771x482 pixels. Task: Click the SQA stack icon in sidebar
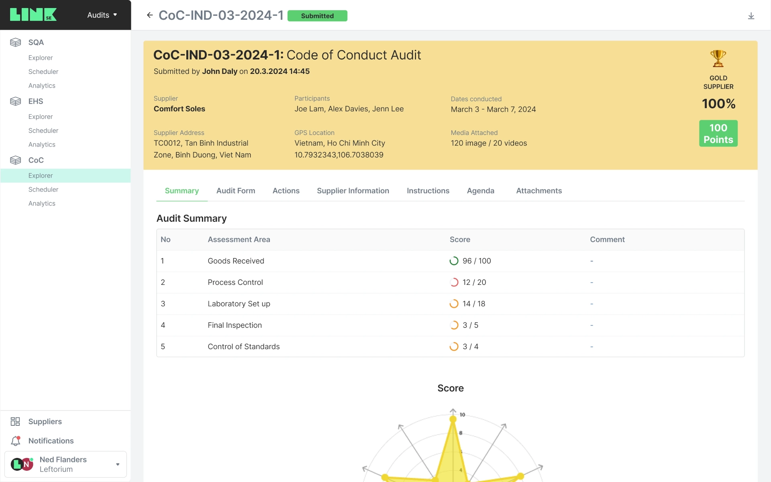16,42
